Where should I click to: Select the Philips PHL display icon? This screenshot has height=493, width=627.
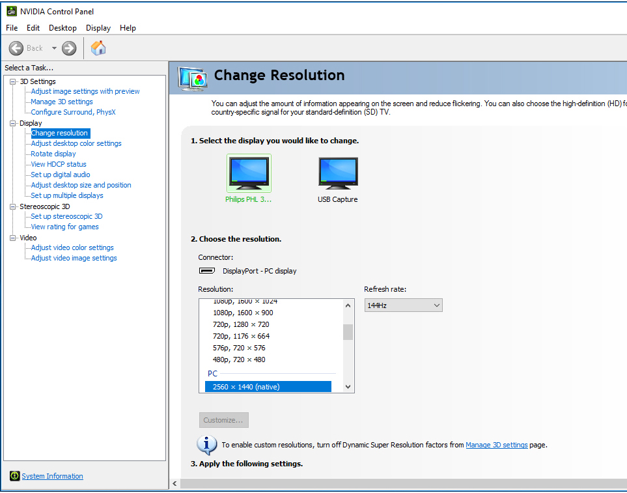249,173
